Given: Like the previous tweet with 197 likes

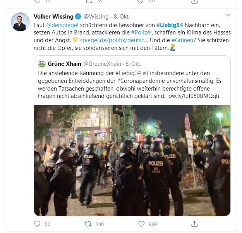Looking at the screenshot, I should (141, 2).
